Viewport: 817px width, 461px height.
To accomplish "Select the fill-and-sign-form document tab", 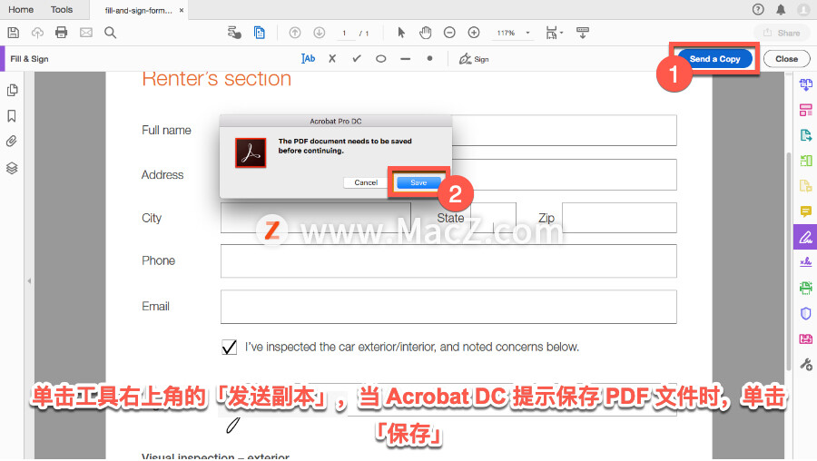I will click(x=138, y=10).
